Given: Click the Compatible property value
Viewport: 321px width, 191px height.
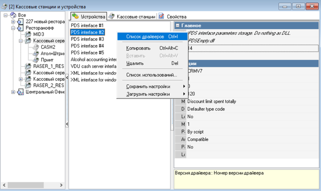Looking at the screenshot, I should pyautogui.click(x=198, y=139).
